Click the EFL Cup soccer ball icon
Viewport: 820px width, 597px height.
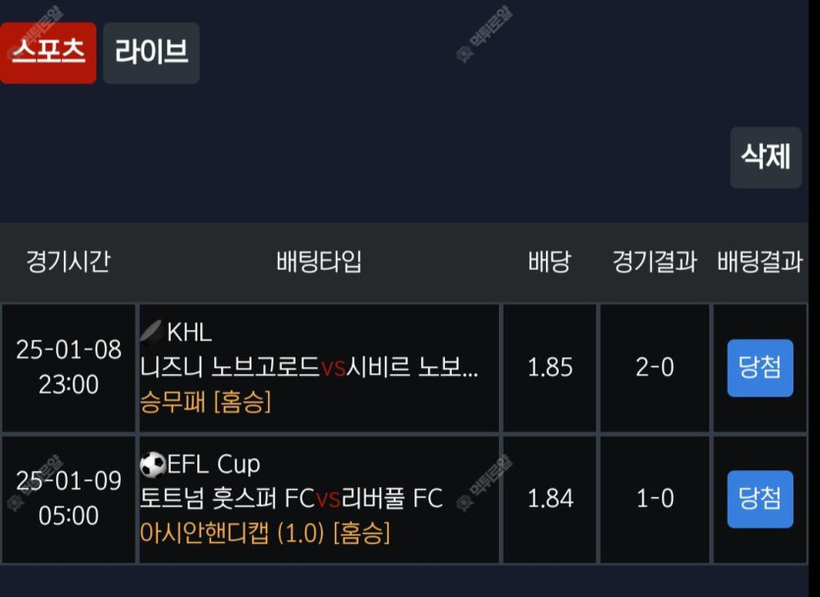click(x=153, y=464)
